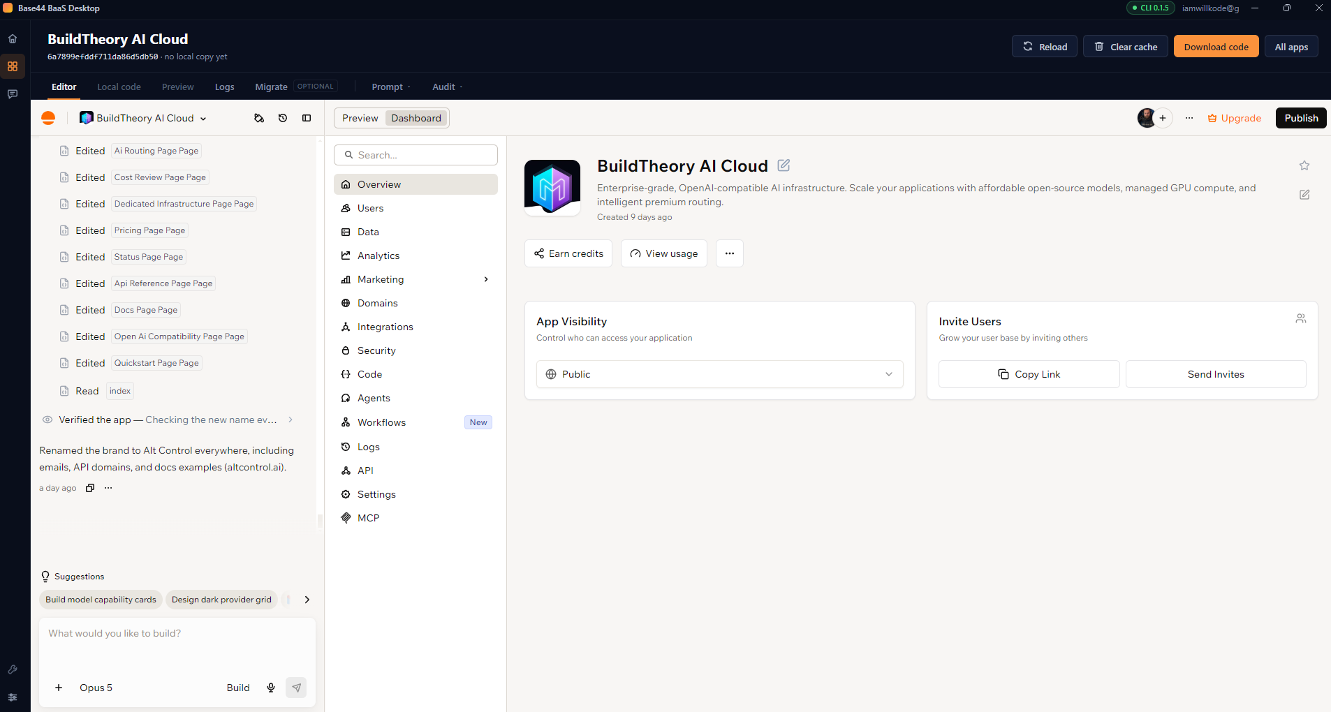This screenshot has height=712, width=1331.
Task: Click the View usage button
Action: [664, 253]
